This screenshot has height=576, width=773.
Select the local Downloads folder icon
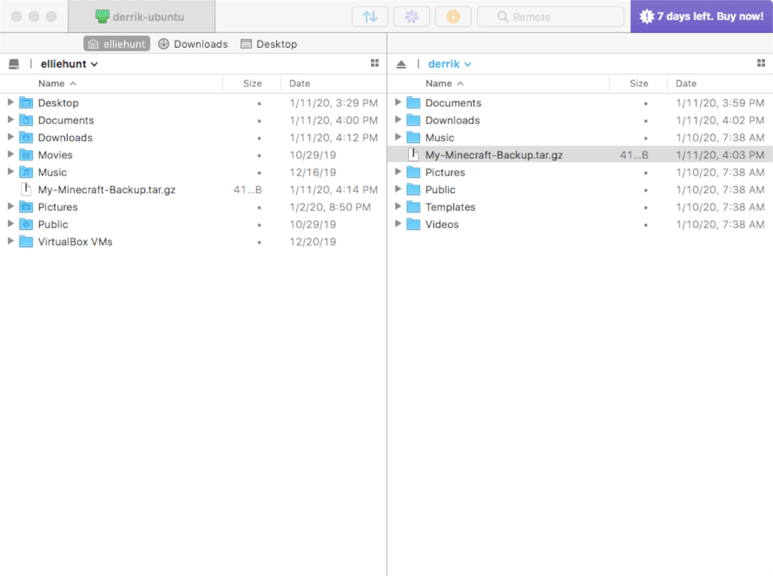[x=26, y=137]
